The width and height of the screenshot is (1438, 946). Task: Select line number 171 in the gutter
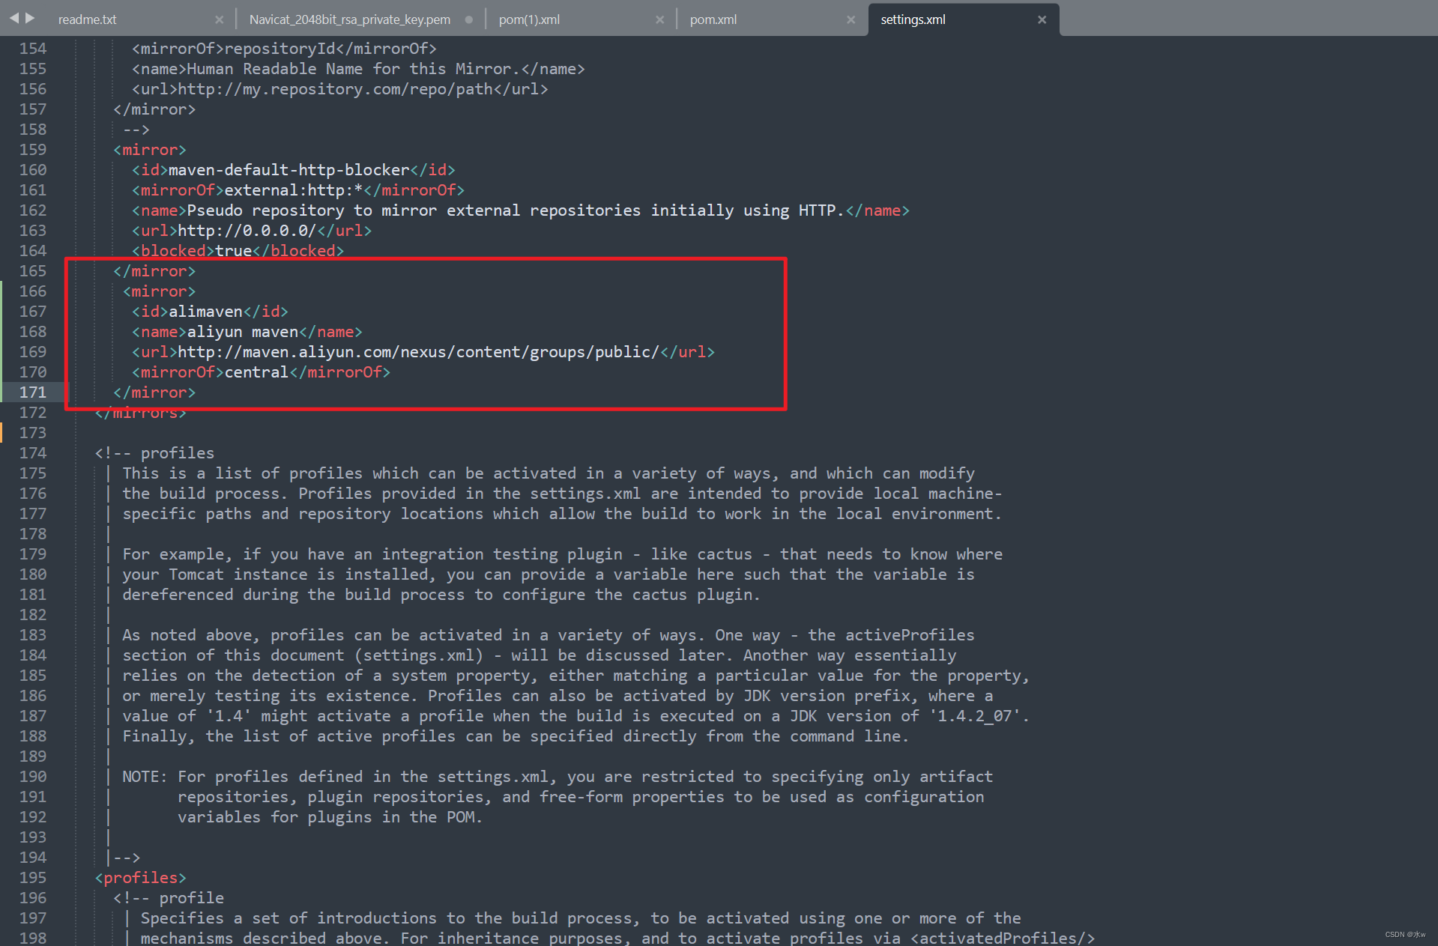(x=33, y=392)
